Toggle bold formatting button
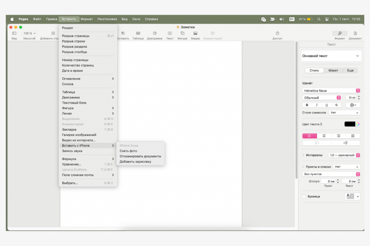 pos(307,105)
